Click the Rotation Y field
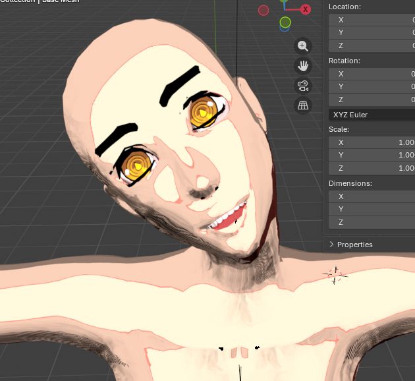The image size is (415, 381). 372,86
